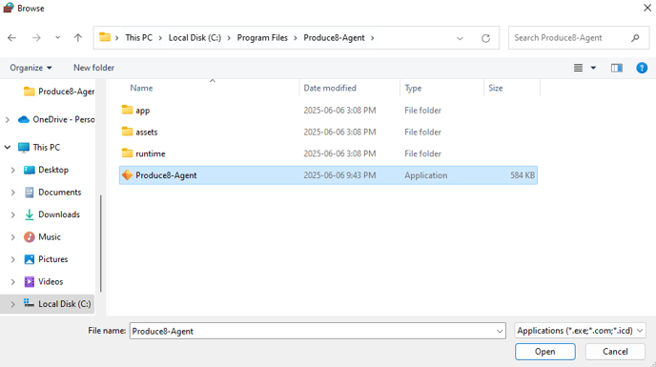The width and height of the screenshot is (656, 367).
Task: Go up one folder level arrow
Action: 78,38
